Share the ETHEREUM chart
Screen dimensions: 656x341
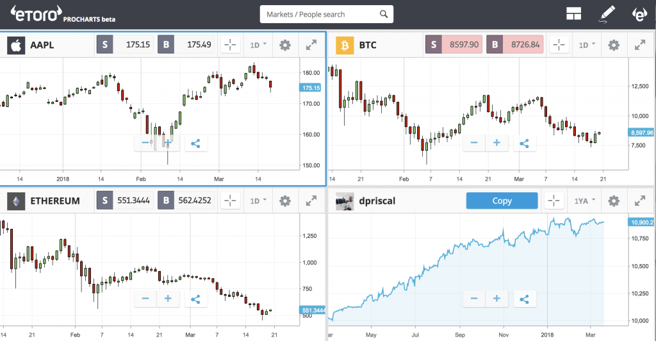(195, 299)
